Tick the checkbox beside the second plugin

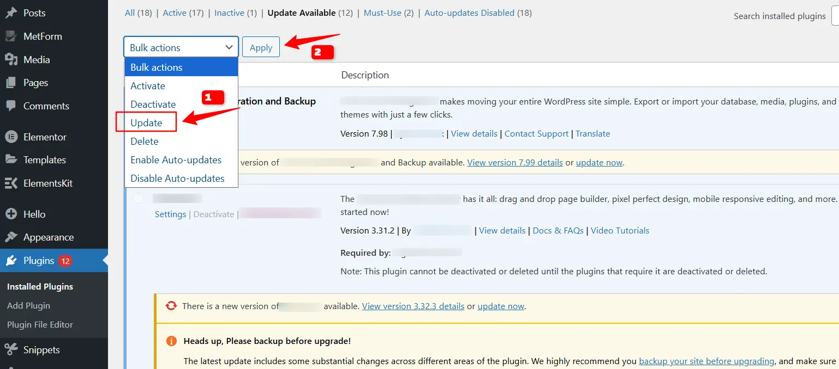pyautogui.click(x=139, y=199)
